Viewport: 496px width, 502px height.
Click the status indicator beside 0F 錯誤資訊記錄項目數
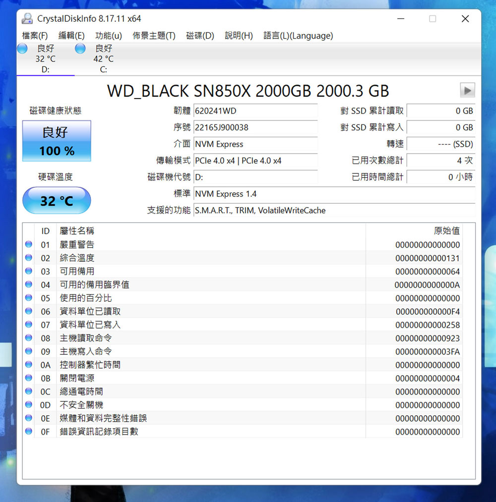click(28, 432)
